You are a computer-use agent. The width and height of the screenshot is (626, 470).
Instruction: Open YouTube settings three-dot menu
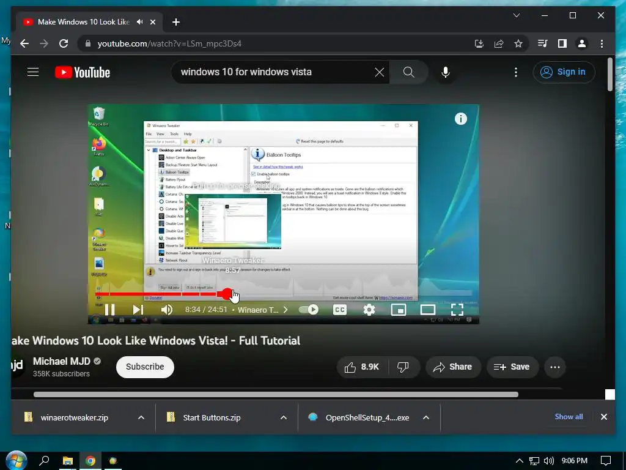pos(516,72)
